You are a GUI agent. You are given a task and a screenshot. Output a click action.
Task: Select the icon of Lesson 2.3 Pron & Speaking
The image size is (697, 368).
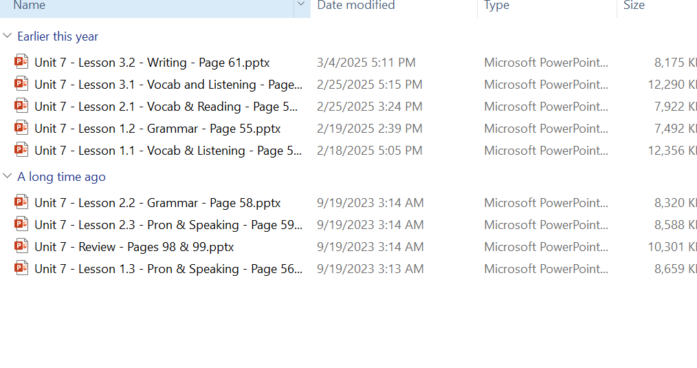[x=21, y=224]
